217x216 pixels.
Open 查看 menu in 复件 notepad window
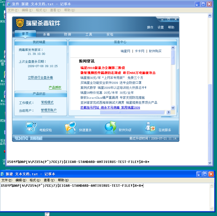pyautogui.click(x=55, y=10)
